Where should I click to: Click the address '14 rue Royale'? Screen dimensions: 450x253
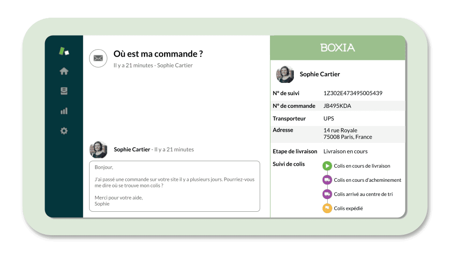pyautogui.click(x=340, y=130)
